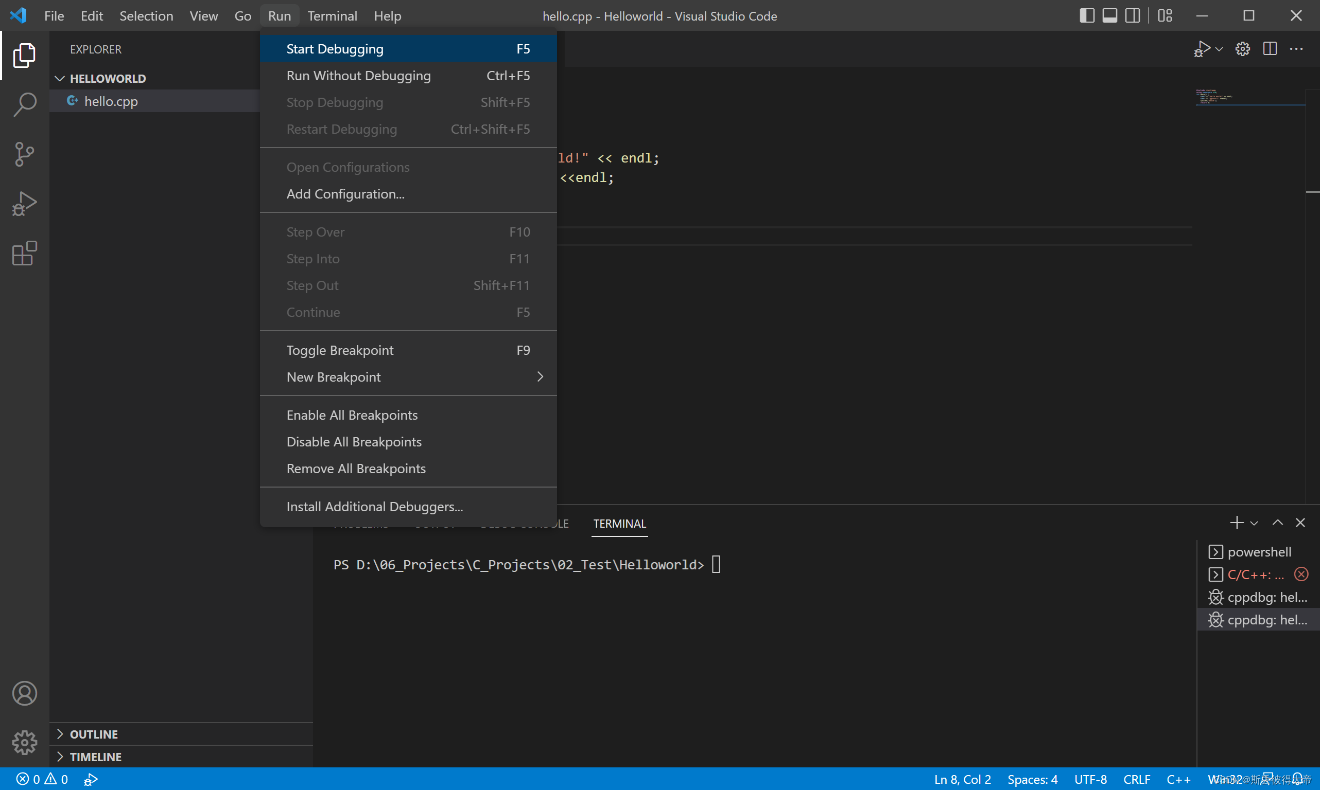
Task: Open the Accounts icon in activity bar
Action: 25,693
